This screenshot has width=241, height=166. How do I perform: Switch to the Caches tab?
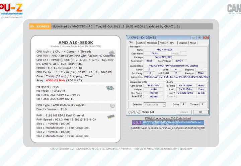[141, 43]
